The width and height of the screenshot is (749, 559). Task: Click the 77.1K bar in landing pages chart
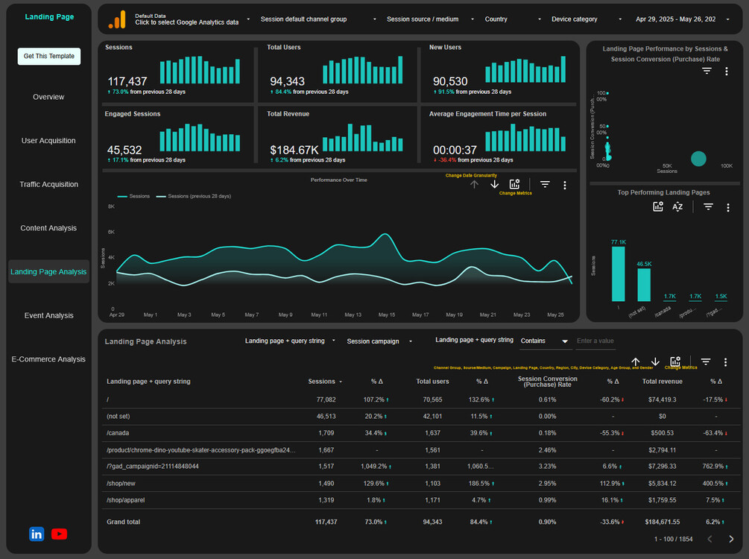(x=618, y=274)
